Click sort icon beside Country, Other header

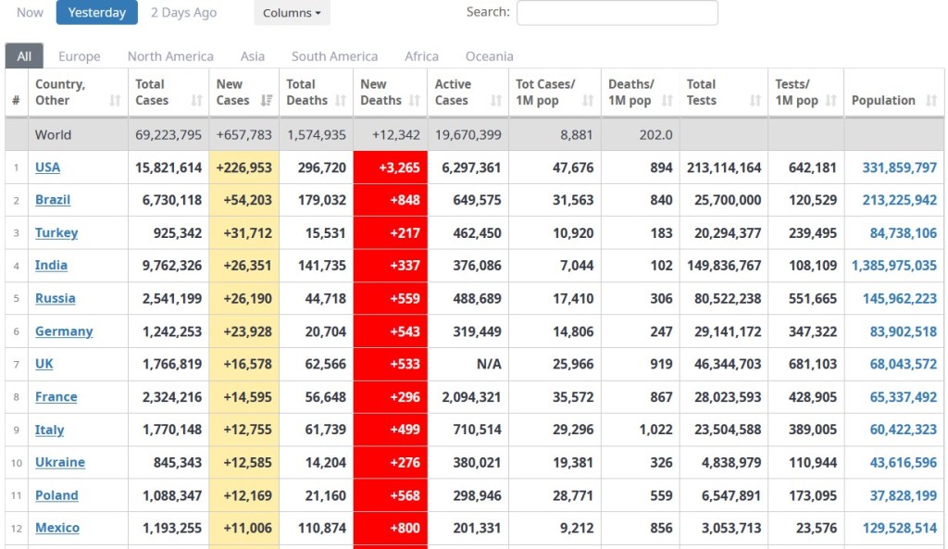(x=115, y=101)
